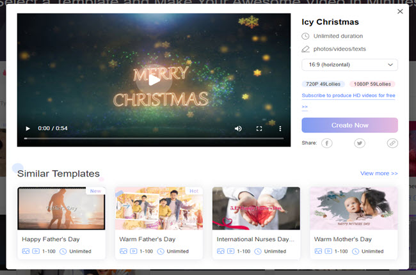Viewport: 416px width, 275px height.
Task: Click the clock icon on International Nurses Day card
Action: [258, 251]
